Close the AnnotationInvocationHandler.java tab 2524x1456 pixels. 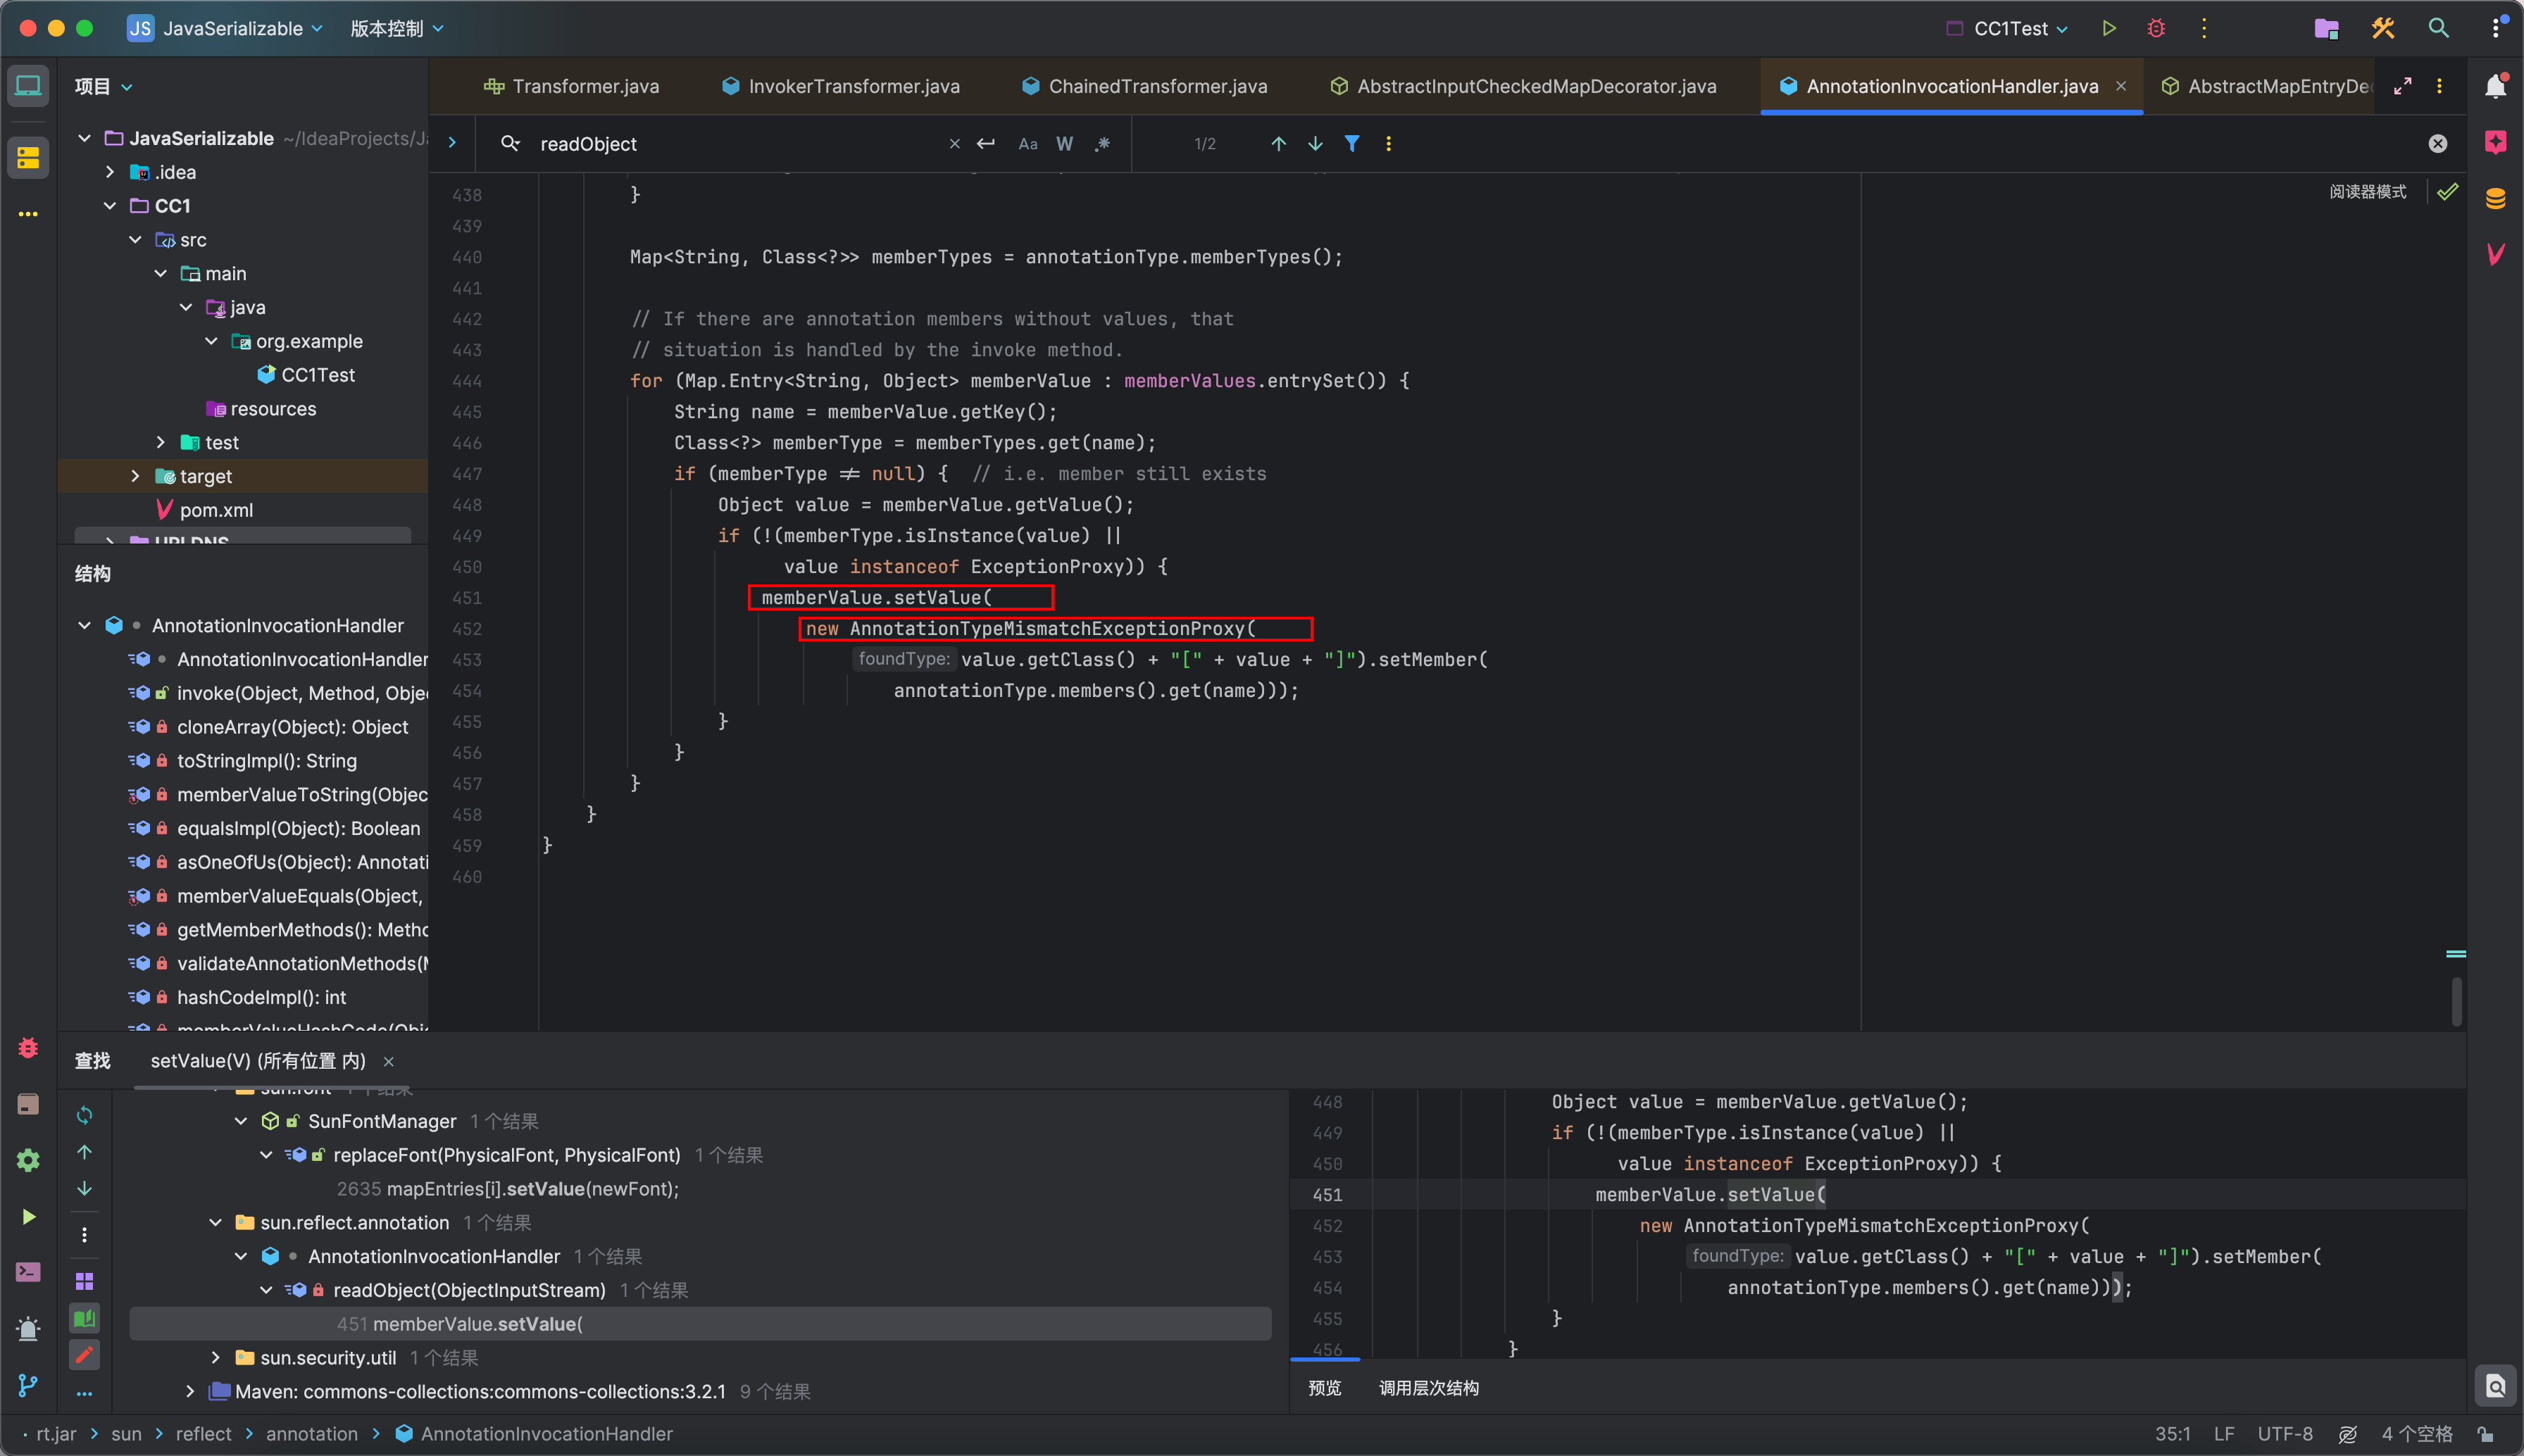[x=2120, y=86]
